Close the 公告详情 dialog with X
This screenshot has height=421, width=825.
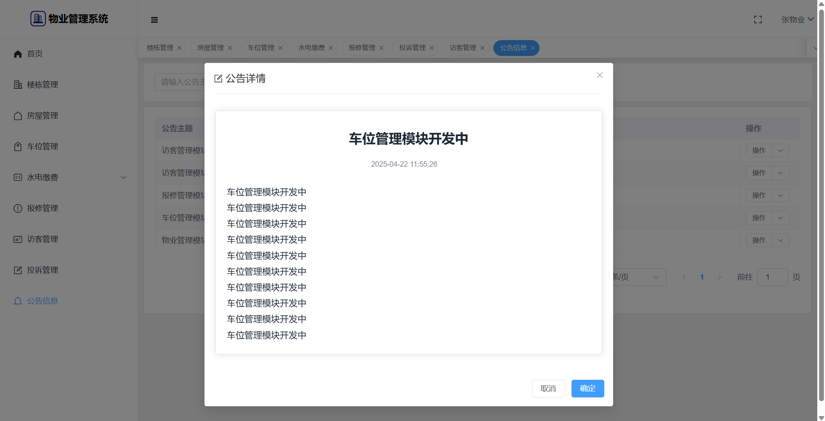(599, 75)
